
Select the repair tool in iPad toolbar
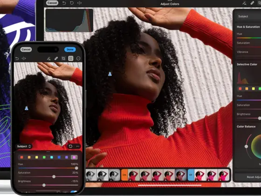click(252, 3)
